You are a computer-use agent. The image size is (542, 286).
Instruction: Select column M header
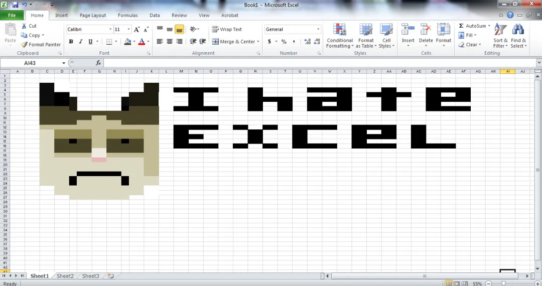point(181,71)
